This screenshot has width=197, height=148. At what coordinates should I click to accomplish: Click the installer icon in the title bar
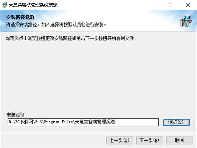click(4, 5)
